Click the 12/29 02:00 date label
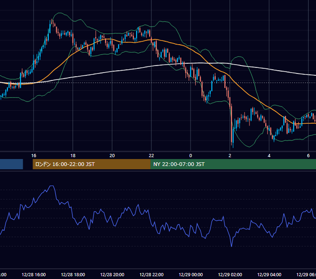Image resolution: width=316 pixels, height=279 pixels. [x=230, y=274]
